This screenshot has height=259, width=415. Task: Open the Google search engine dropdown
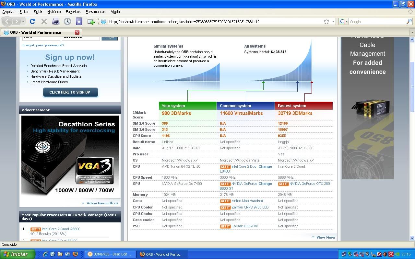(344, 21)
